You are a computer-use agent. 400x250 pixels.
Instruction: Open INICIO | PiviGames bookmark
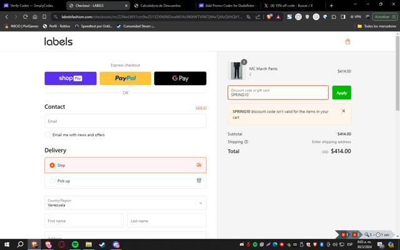click(x=22, y=26)
